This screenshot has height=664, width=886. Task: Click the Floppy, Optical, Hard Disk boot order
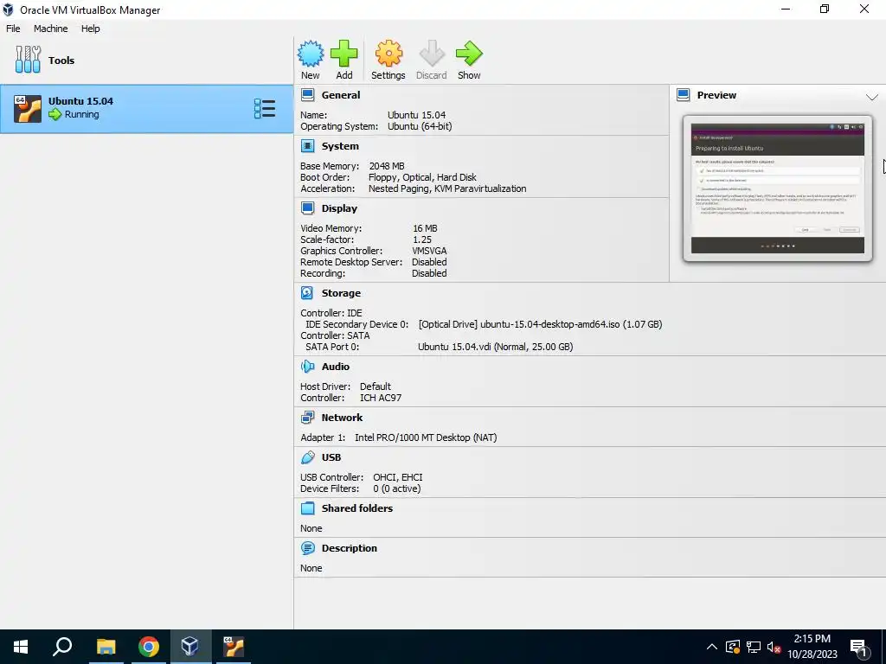pos(422,177)
